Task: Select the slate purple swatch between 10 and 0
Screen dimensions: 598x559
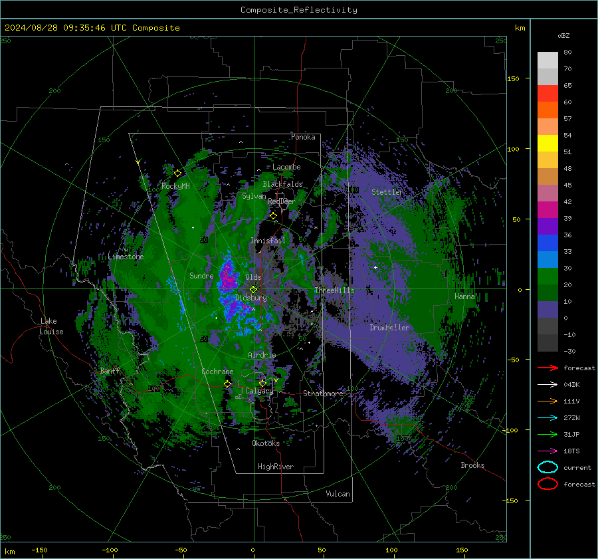Action: pos(548,310)
